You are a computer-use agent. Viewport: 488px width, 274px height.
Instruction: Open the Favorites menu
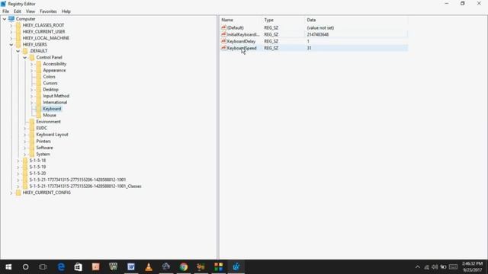48,11
